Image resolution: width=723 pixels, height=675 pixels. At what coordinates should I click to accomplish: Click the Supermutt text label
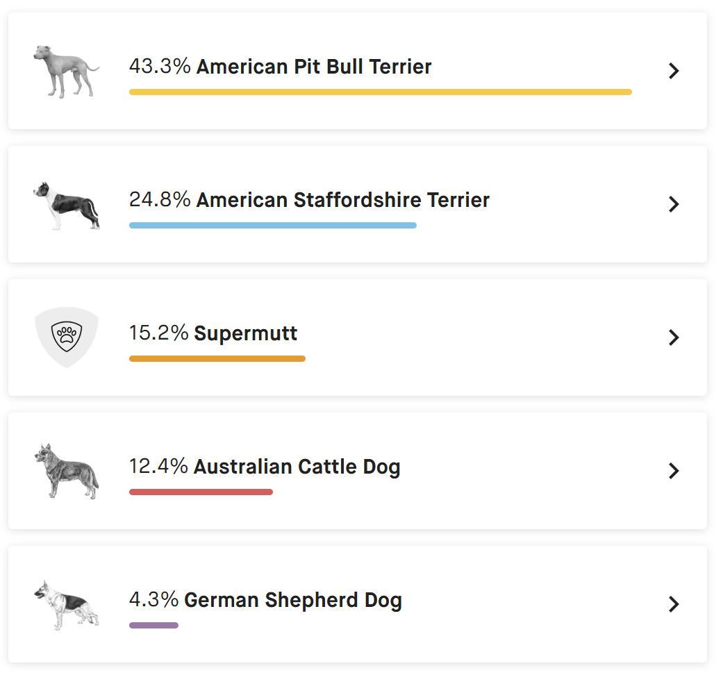click(247, 333)
